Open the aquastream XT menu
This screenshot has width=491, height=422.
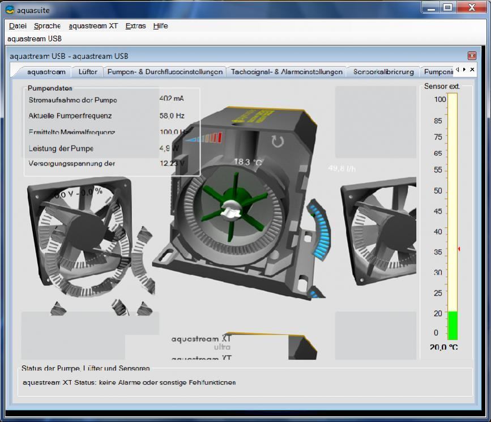pos(93,26)
